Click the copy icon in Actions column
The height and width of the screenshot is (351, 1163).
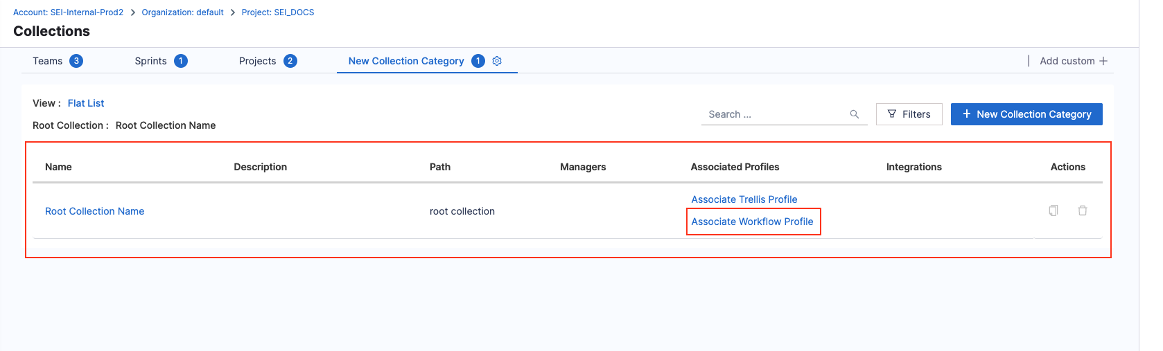click(x=1053, y=210)
